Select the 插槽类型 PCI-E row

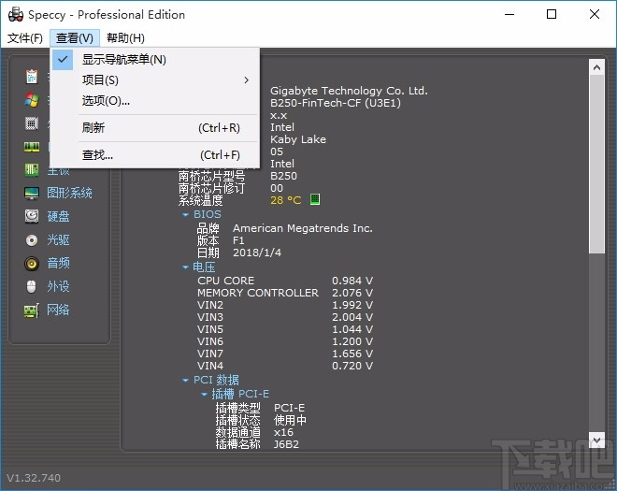pos(260,408)
